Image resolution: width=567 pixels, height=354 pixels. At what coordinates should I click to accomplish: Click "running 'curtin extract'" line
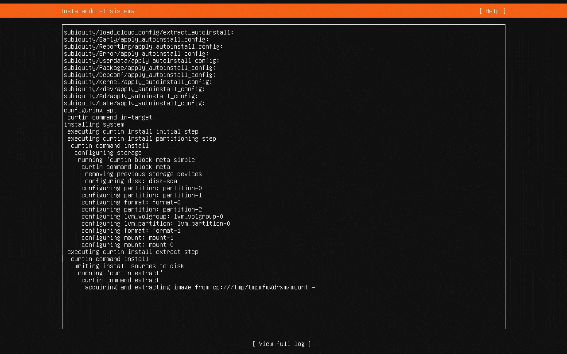[120, 273]
